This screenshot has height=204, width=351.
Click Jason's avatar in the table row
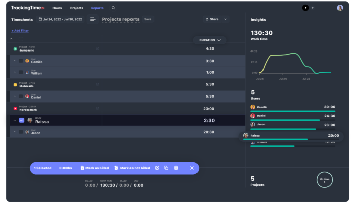click(27, 132)
